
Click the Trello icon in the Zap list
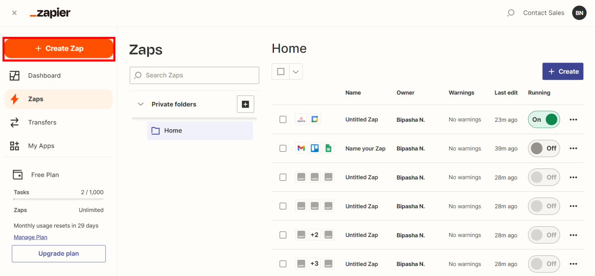click(315, 148)
